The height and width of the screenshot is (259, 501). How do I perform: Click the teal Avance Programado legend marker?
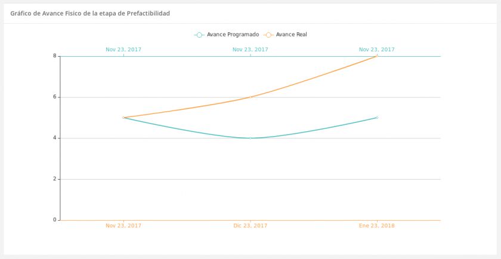199,35
